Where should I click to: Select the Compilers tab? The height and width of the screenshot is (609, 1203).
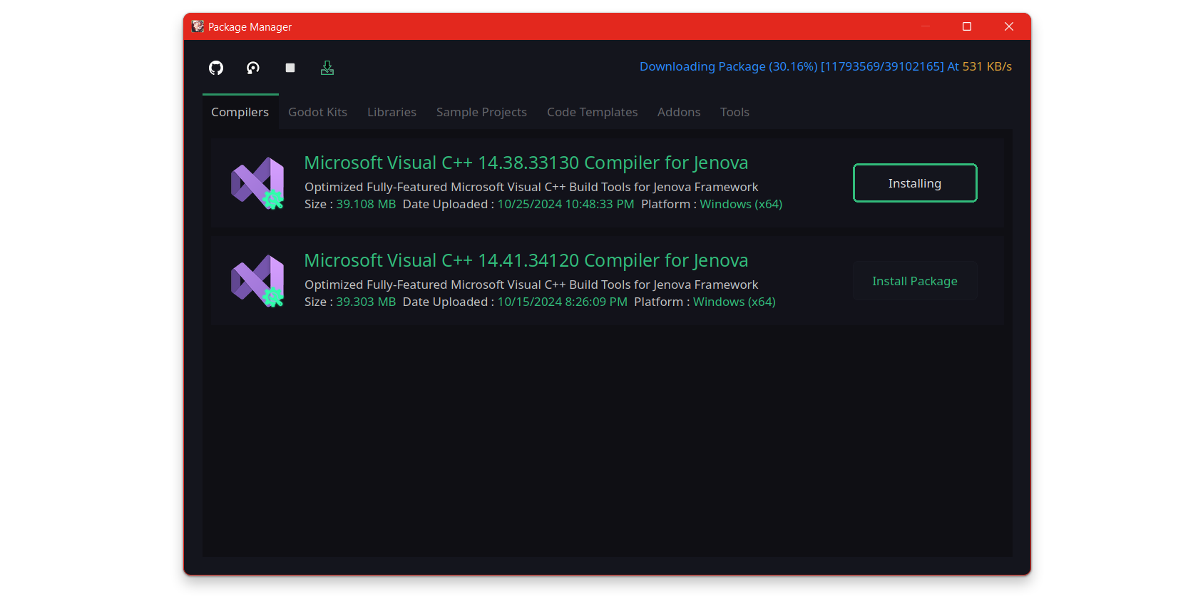[240, 112]
